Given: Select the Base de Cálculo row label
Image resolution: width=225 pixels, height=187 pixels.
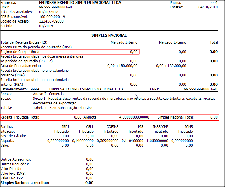Looking at the screenshot, I should pyautogui.click(x=13, y=136).
